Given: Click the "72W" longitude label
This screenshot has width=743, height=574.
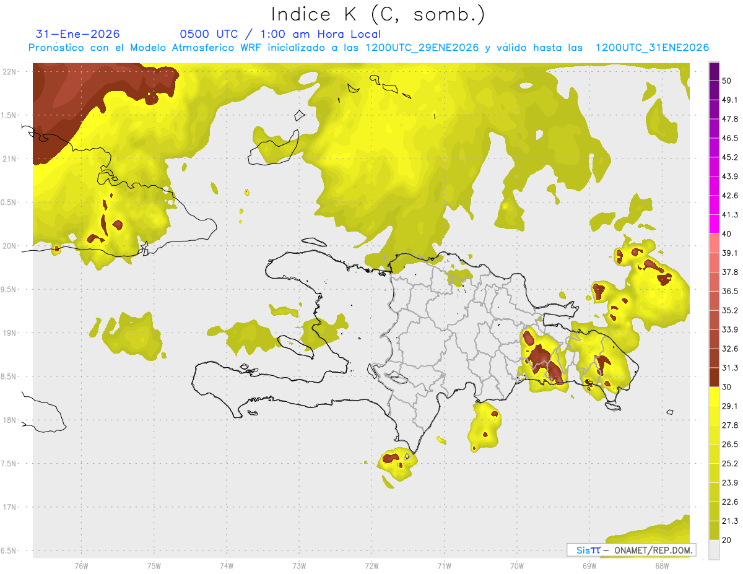Looking at the screenshot, I should tap(371, 566).
